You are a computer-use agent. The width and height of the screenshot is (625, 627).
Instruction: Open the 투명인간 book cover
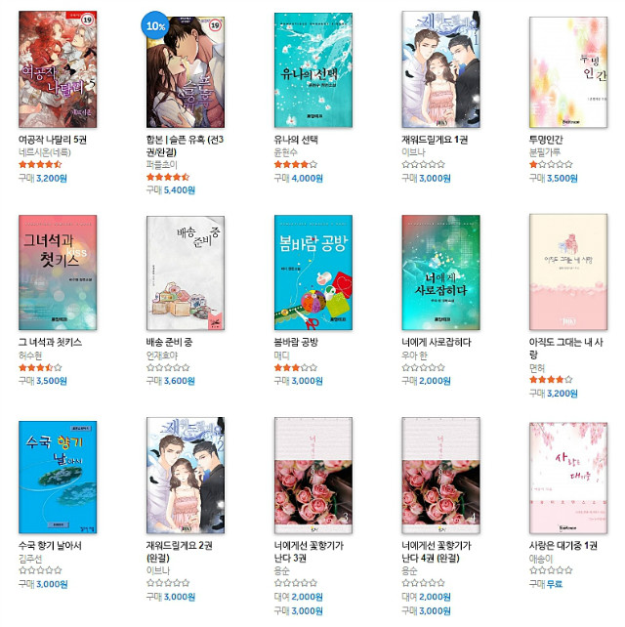(x=568, y=72)
